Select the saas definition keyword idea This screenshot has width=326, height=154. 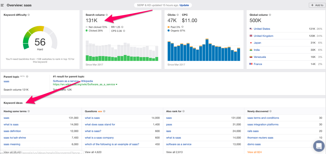[x=12, y=131]
